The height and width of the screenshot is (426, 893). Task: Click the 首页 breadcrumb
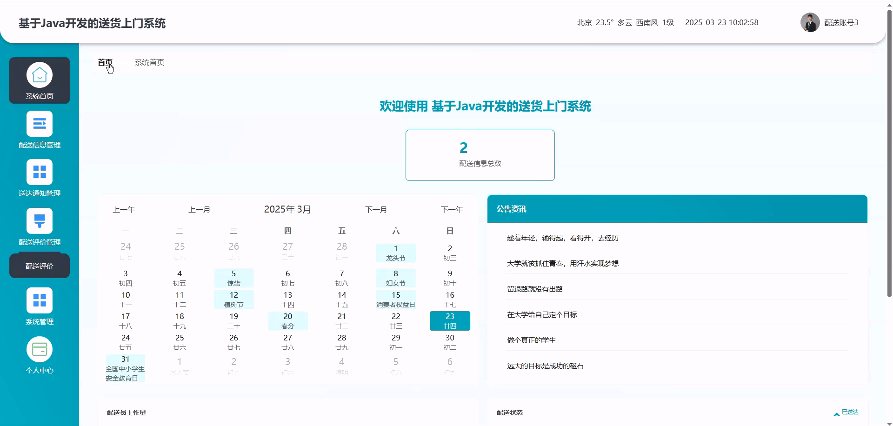pyautogui.click(x=105, y=62)
